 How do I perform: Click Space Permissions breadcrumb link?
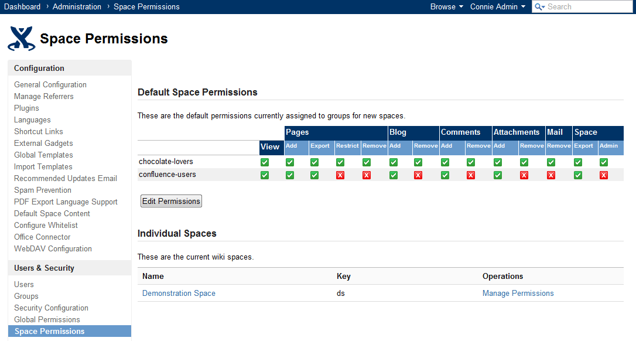[x=146, y=6]
